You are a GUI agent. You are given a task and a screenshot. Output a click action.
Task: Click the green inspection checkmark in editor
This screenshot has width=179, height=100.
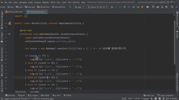coord(174,15)
